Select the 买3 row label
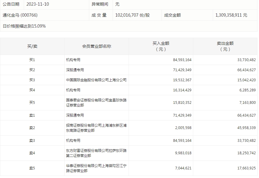Image resolution: width=259 pixels, height=178 pixels. pos(32,80)
